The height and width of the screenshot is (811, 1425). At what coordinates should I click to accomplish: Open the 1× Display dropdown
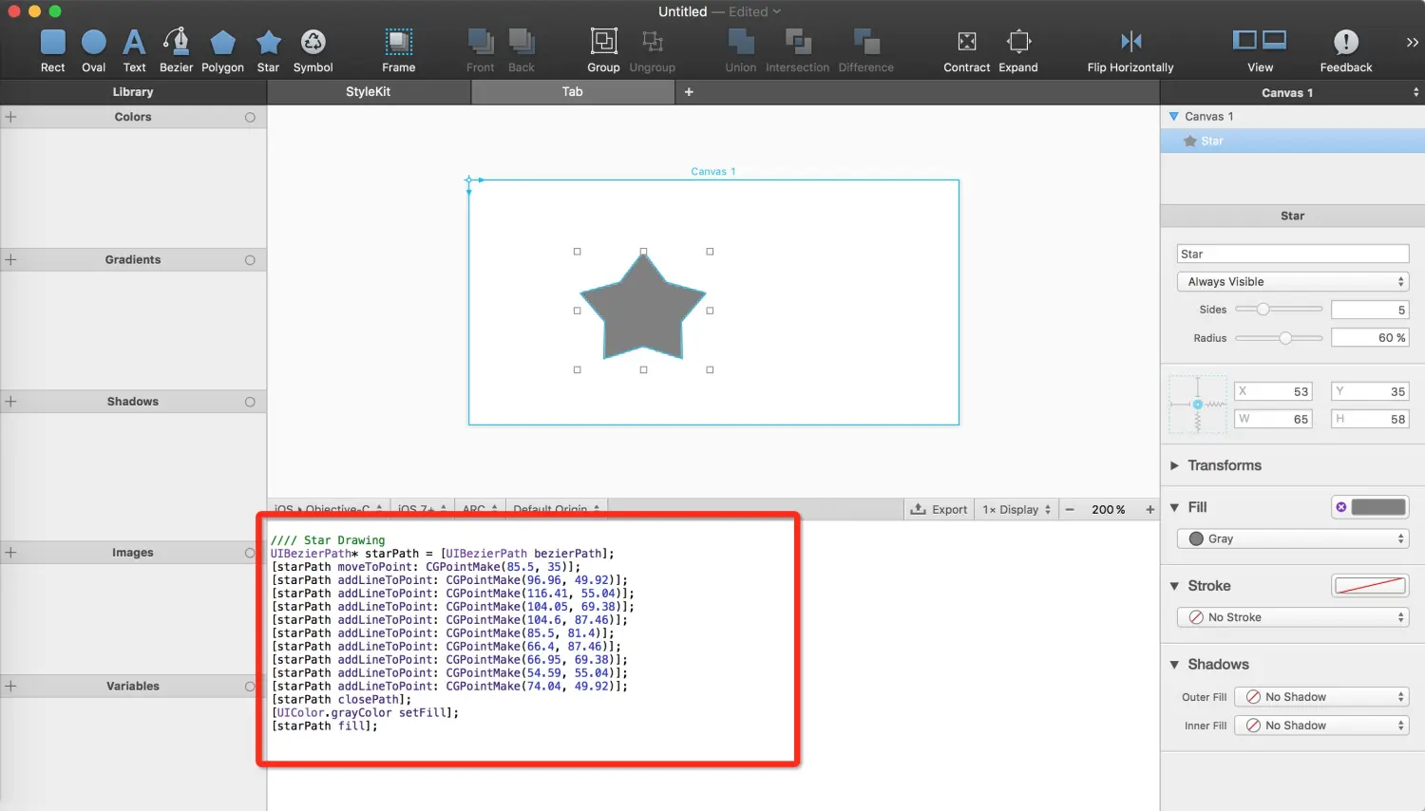point(1016,510)
